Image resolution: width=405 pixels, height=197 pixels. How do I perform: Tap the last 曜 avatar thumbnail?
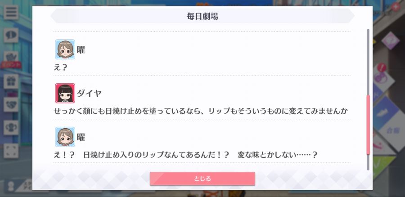pos(65,137)
